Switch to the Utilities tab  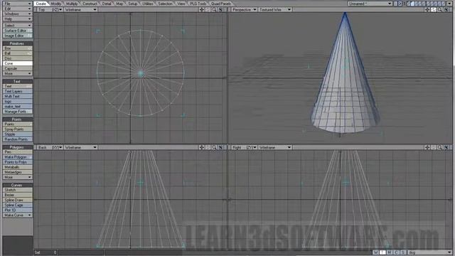click(148, 4)
